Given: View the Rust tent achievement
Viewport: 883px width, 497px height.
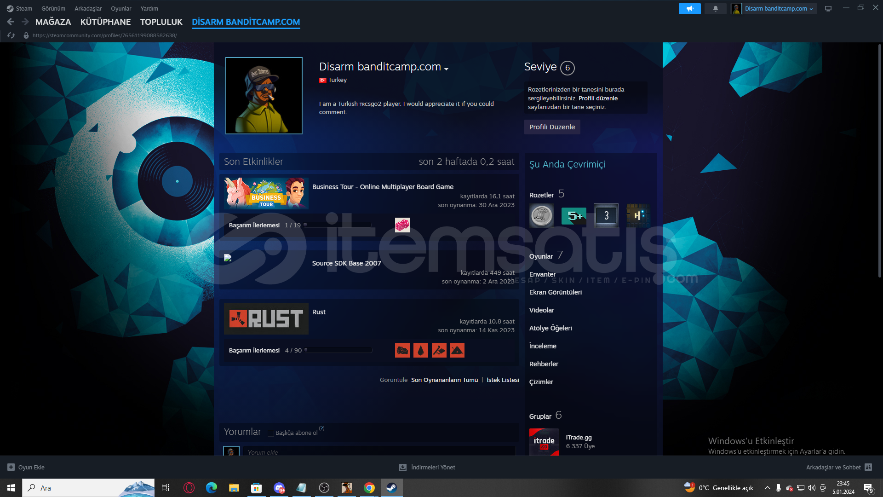Looking at the screenshot, I should [x=457, y=350].
